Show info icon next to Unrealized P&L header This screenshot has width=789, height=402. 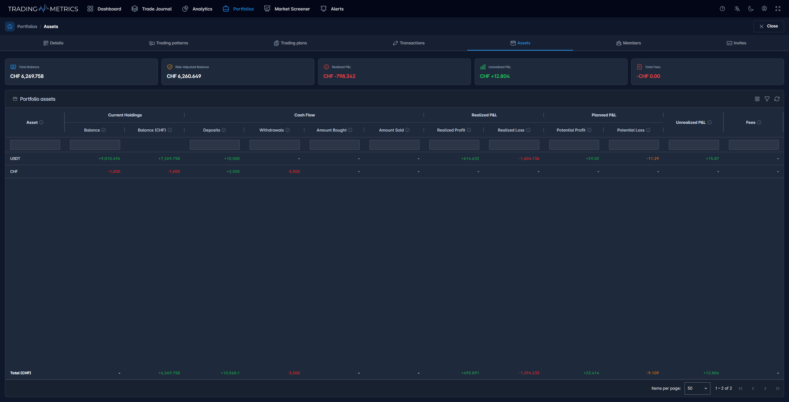(709, 122)
